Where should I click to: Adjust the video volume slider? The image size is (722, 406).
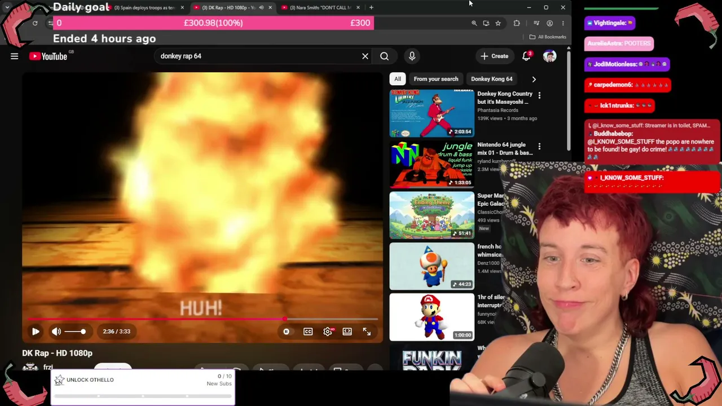coord(75,332)
